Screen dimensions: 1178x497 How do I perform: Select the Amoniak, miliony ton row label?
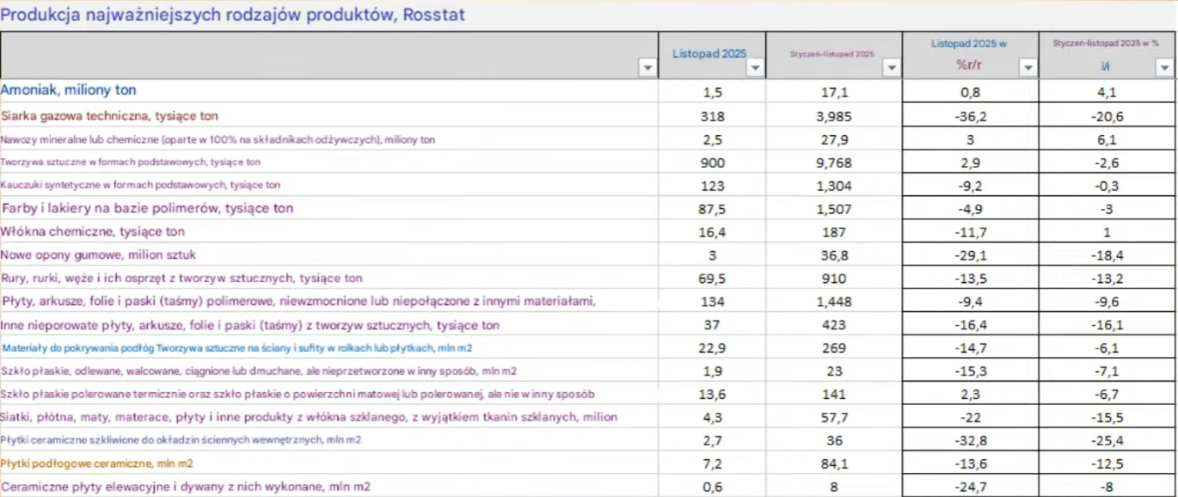point(69,90)
